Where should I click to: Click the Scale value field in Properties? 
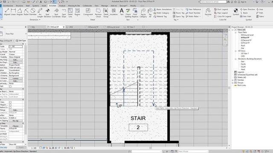15,46
